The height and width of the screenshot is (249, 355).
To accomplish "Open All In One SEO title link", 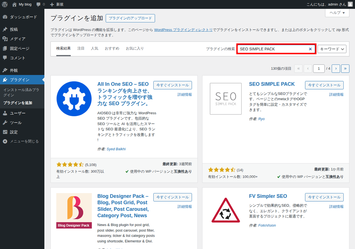I will pyautogui.click(x=125, y=94).
